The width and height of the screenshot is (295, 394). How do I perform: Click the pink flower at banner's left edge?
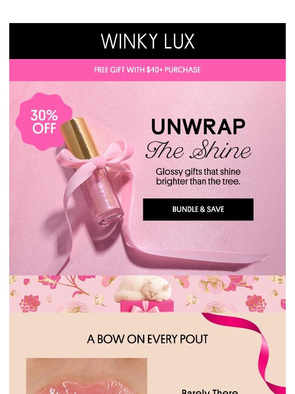(30, 303)
